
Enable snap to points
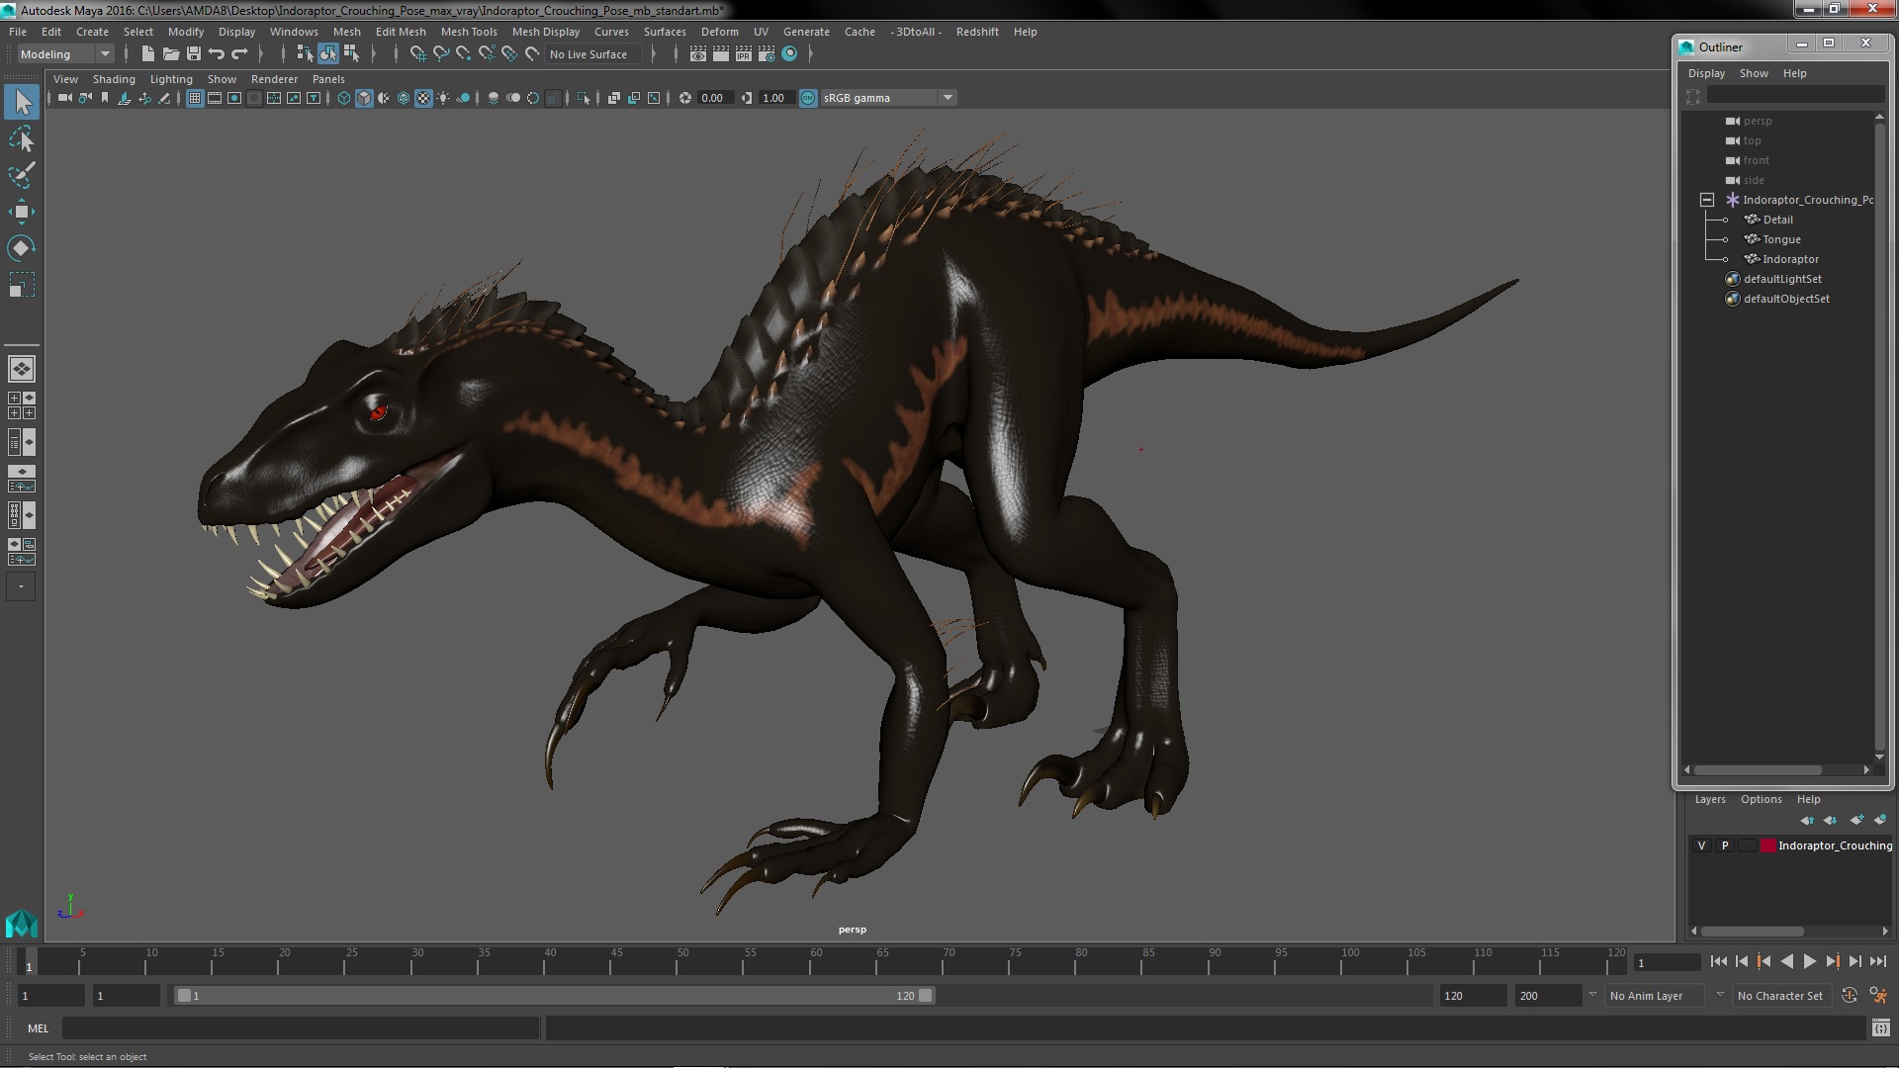(464, 54)
